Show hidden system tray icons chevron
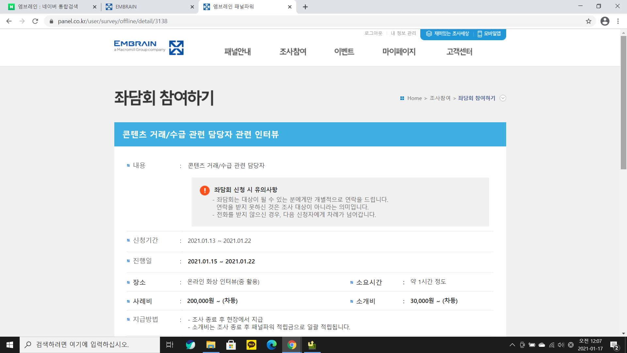 pyautogui.click(x=512, y=345)
